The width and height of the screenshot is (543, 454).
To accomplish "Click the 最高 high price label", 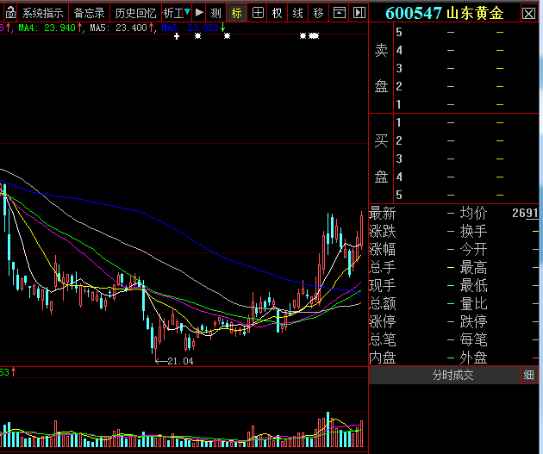I will 473,267.
